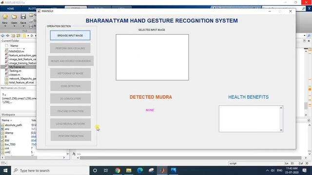Click the forward arrow in folder toolbar
This screenshot has width=312, height=175.
point(8,35)
